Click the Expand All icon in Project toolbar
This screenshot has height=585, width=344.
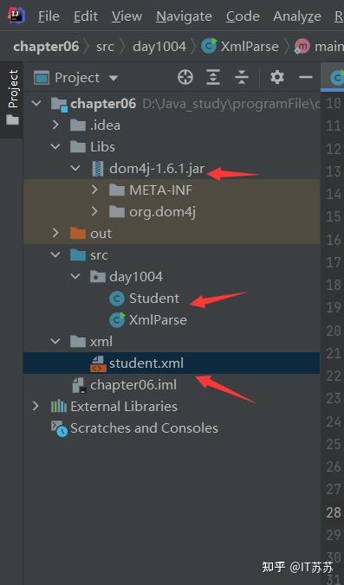pos(213,78)
